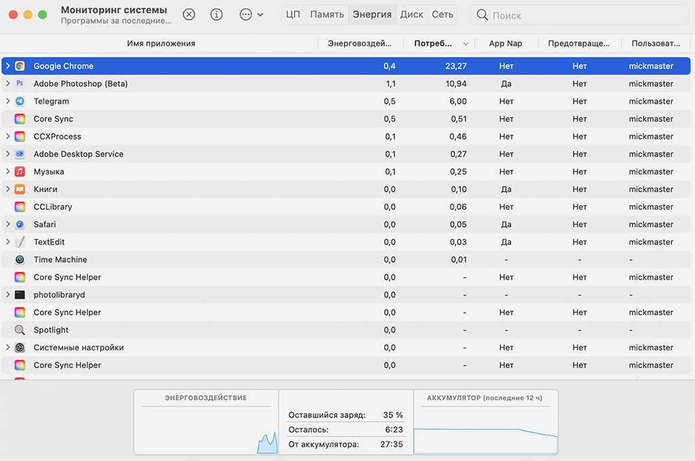Expand the Книги process disclosure arrow

click(7, 189)
